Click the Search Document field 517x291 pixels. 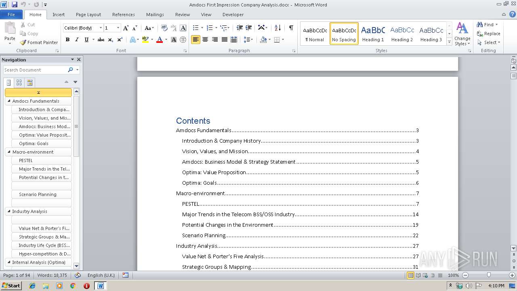35,70
